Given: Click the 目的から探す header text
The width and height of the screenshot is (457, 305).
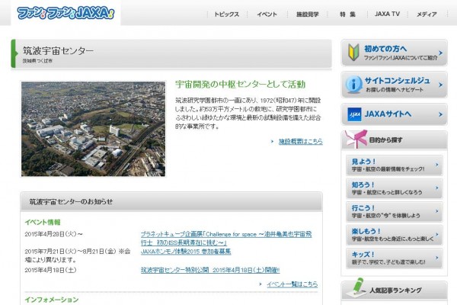Looking at the screenshot, I should (385, 140).
